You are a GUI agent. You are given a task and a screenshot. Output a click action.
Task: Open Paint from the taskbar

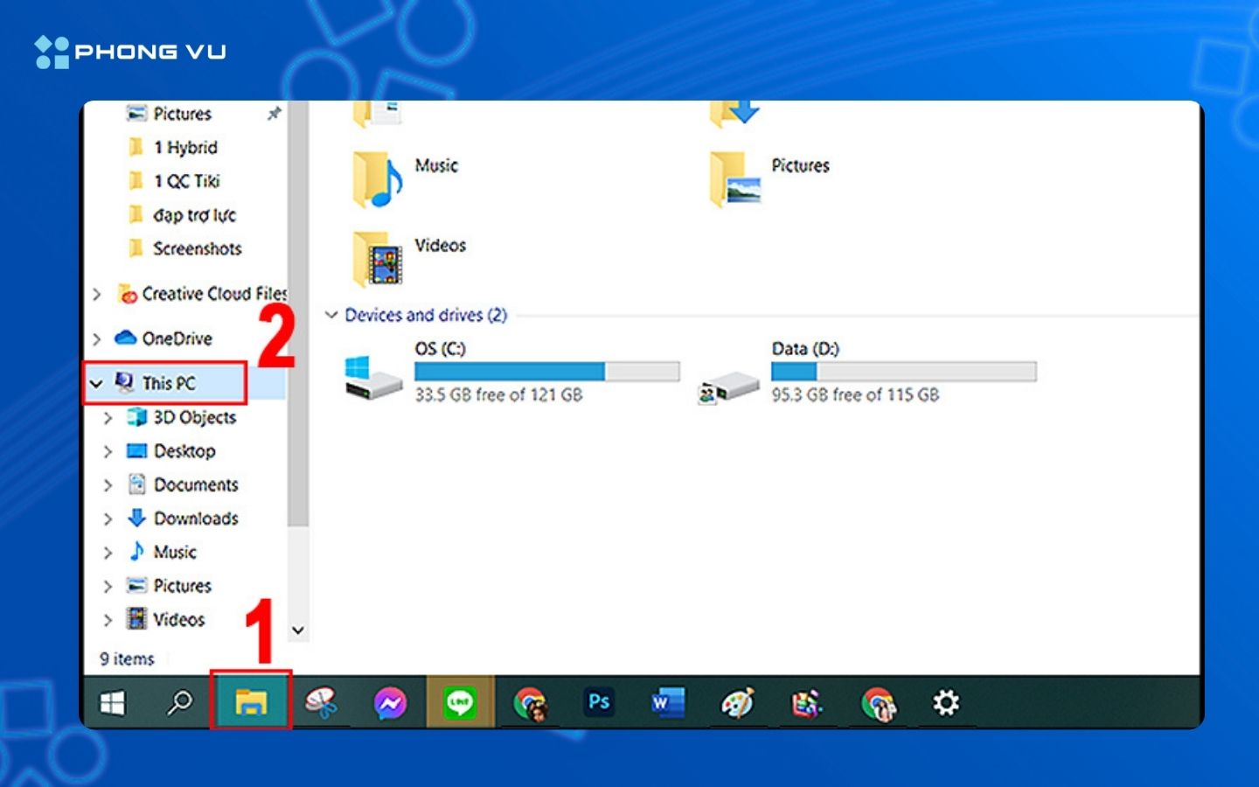coord(738,702)
